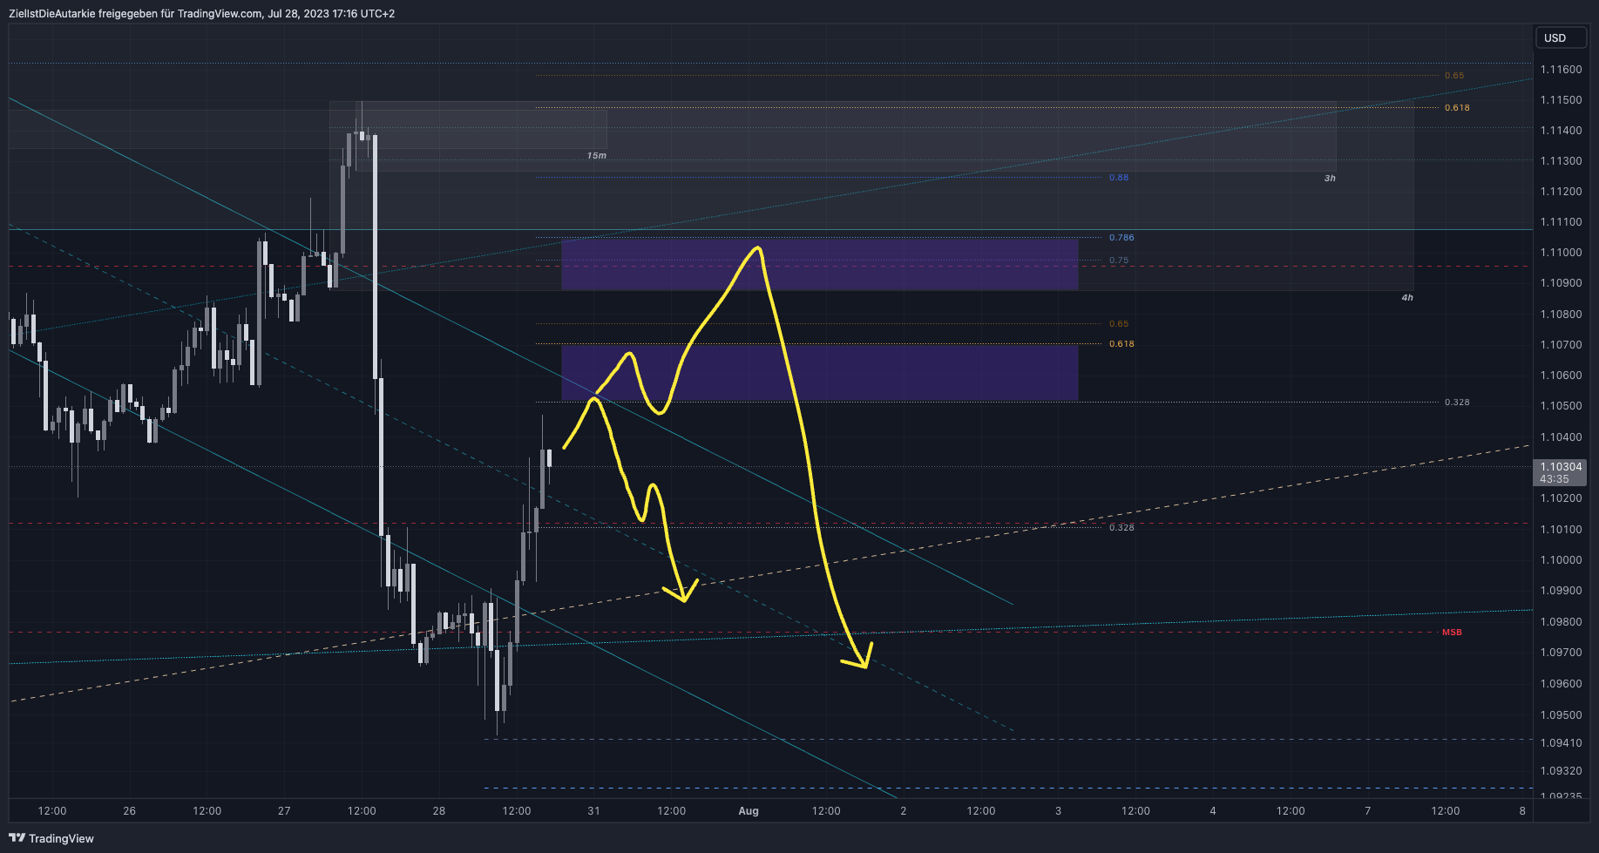Screen dimensions: 1599x853
Task: Click date 2 on the time axis
Action: (x=904, y=811)
